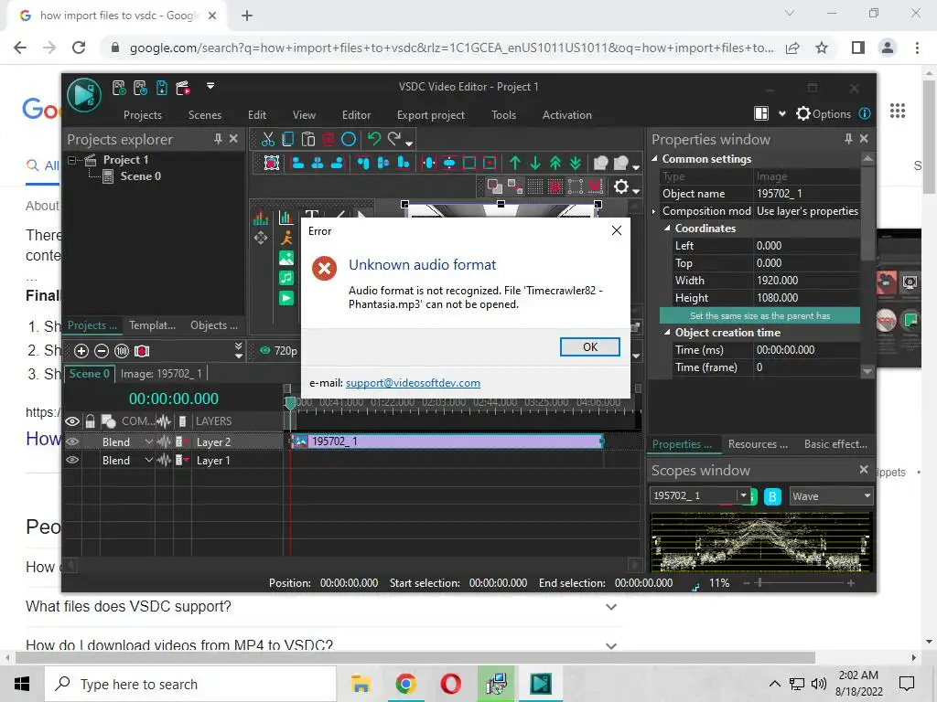
Task: Click the add audio music note icon
Action: 286,278
